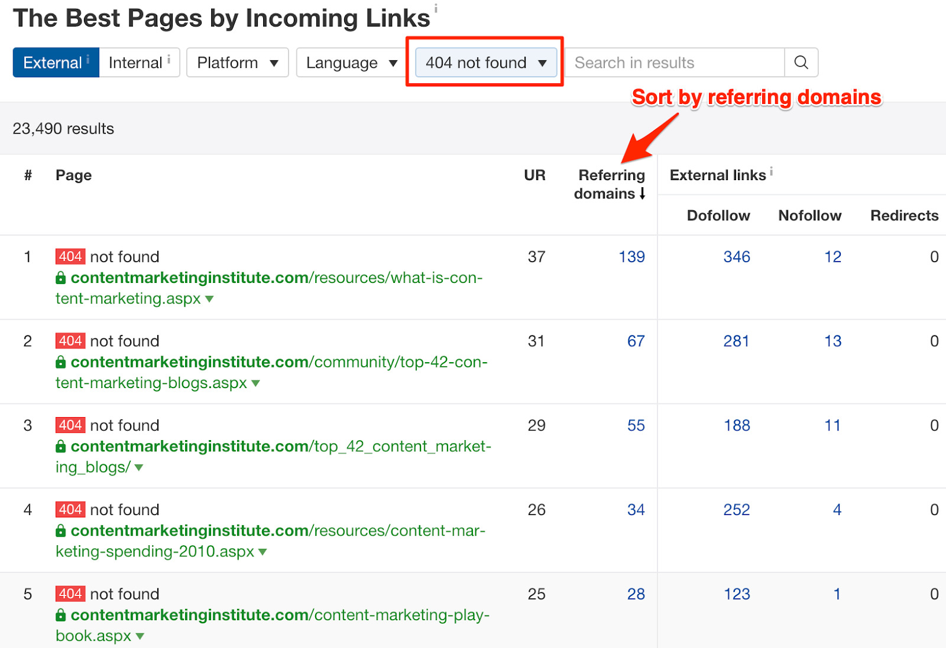This screenshot has height=648, width=946.
Task: Expand menu arrow after top-42-content-marketing-blogs.aspx
Action: 255,383
